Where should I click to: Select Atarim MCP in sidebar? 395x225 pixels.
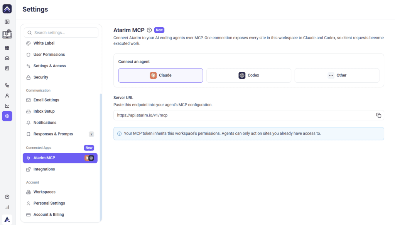click(60, 158)
